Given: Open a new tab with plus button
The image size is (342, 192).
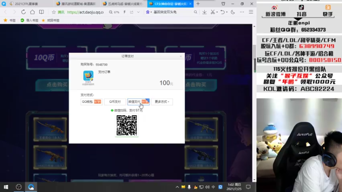Looking at the screenshot, I should pos(198,4).
